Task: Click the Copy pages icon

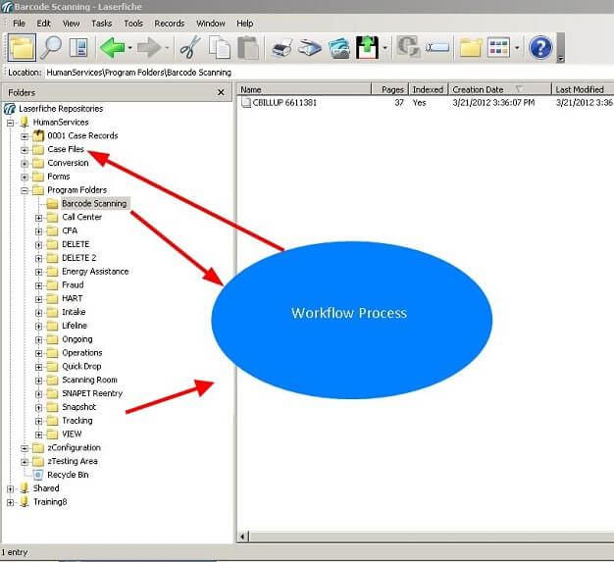Action: (x=220, y=48)
